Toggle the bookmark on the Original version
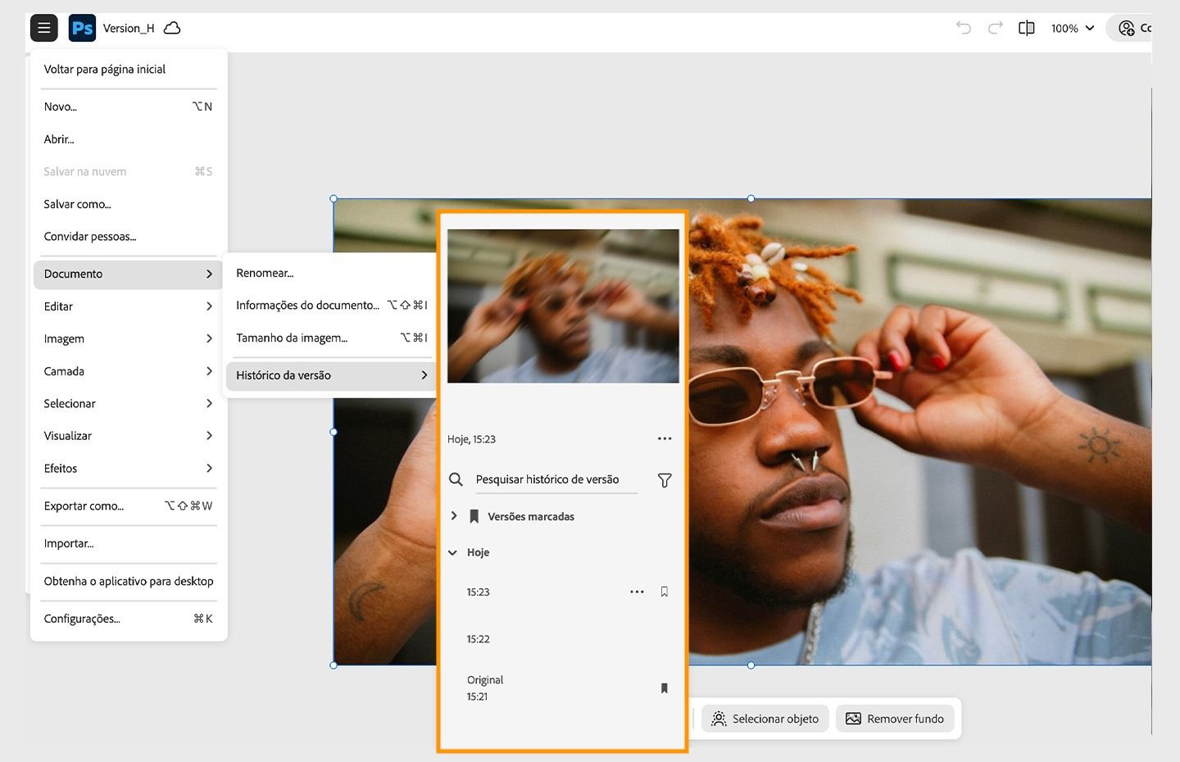Image resolution: width=1180 pixels, height=762 pixels. pos(664,688)
